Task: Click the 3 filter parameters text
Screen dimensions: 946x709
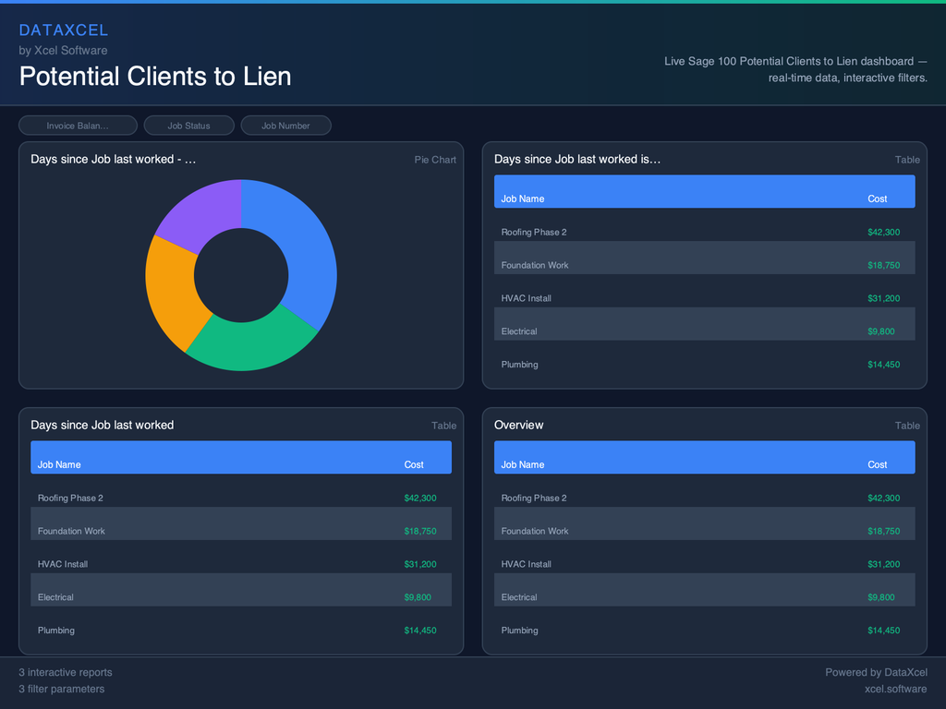Action: click(x=61, y=689)
